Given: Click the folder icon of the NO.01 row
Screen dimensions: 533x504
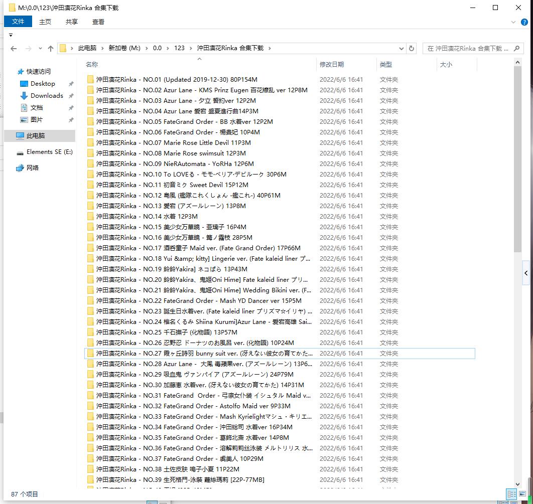Looking at the screenshot, I should [90, 79].
